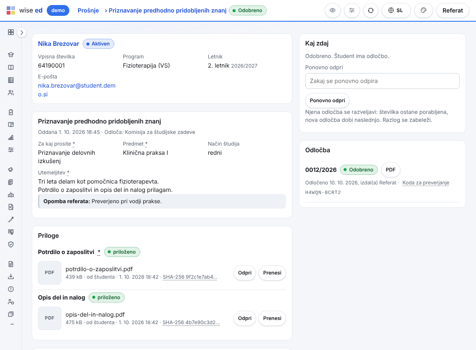The image size is (476, 350).
Task: Go to Prošnje in the breadcrumb
Action: (x=89, y=10)
